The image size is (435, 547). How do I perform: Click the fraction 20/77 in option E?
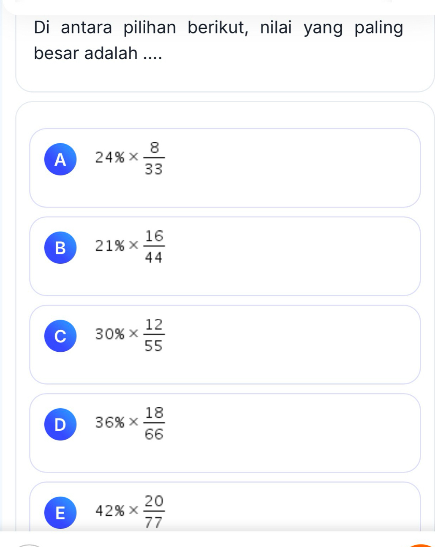tap(154, 511)
